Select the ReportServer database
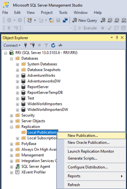 click(38, 87)
